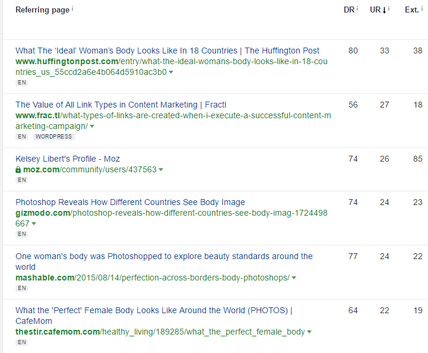
Task: Expand frac.tl URL dropdown arrow
Action: tap(92, 126)
